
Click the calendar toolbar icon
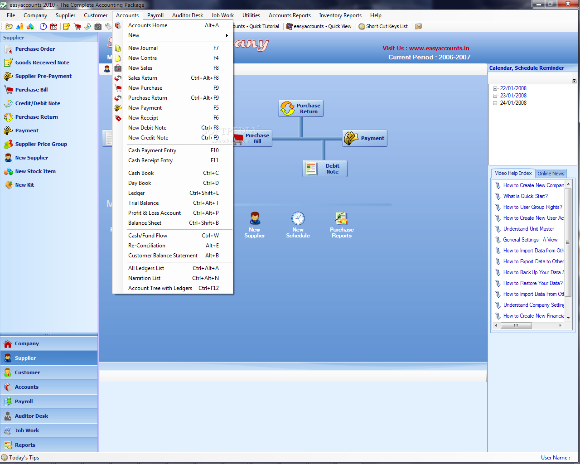[x=53, y=26]
